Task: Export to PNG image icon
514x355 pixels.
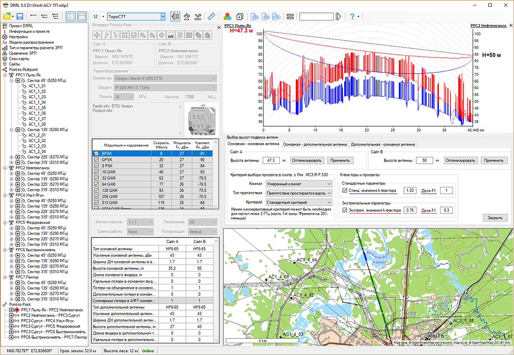Action: tap(266, 16)
